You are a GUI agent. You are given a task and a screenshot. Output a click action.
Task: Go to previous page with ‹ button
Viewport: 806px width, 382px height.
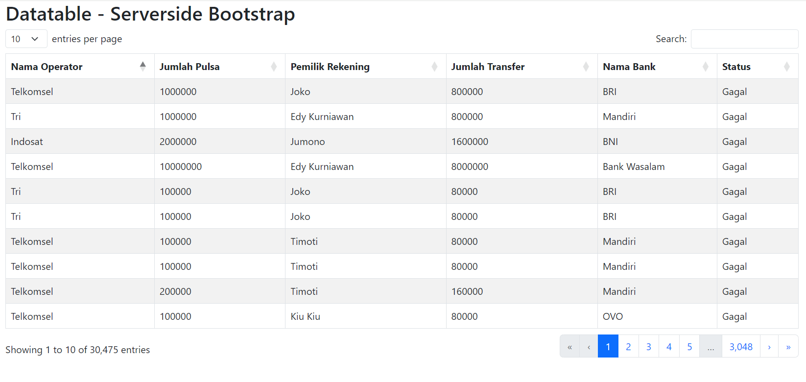(x=589, y=347)
